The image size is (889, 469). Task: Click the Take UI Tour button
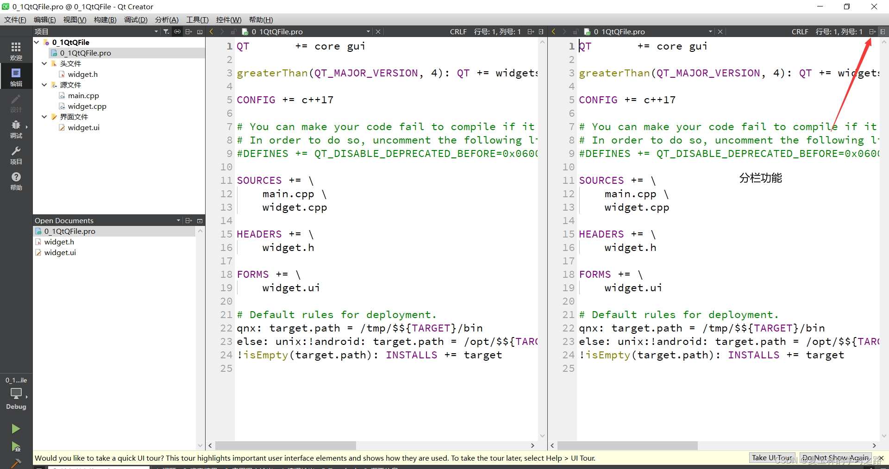[x=772, y=458]
